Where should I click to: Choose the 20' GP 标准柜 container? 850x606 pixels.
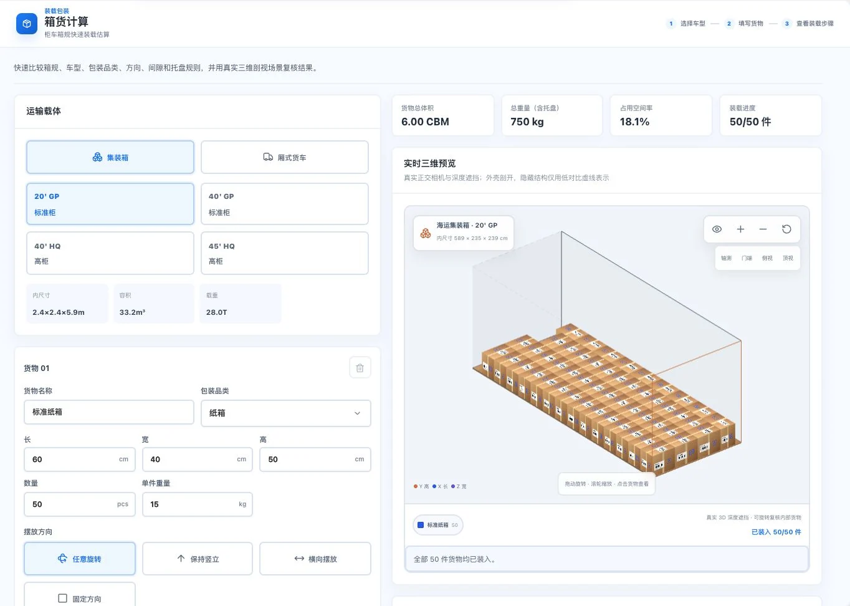pyautogui.click(x=110, y=204)
